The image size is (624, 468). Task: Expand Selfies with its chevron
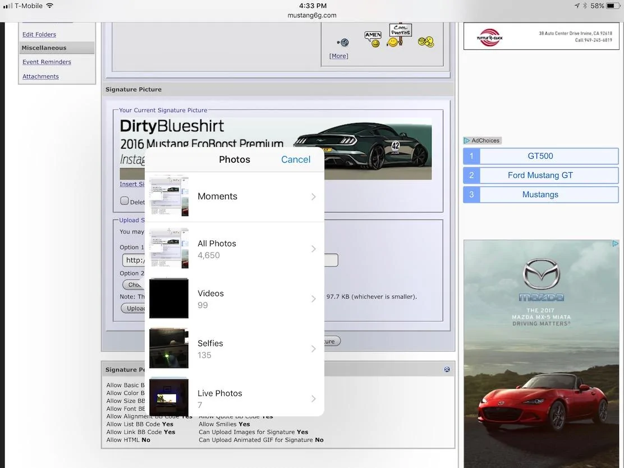[314, 348]
